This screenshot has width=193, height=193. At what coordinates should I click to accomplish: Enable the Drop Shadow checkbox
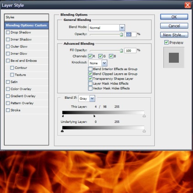8,32
